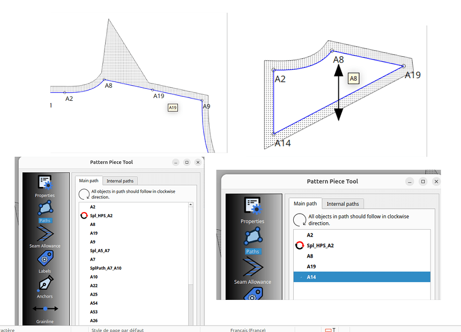461x332 pixels.
Task: Click 'Français (France)' language in status bar
Action: click(248, 330)
